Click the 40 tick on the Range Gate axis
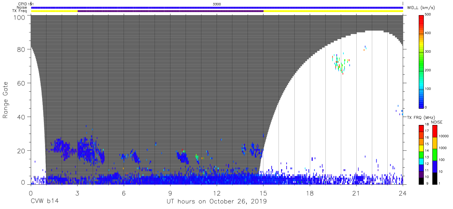Viewport: 453px width, 209px height. coord(21,117)
